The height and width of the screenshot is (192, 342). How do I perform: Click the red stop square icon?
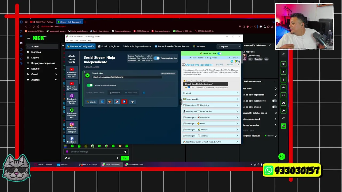124,102
